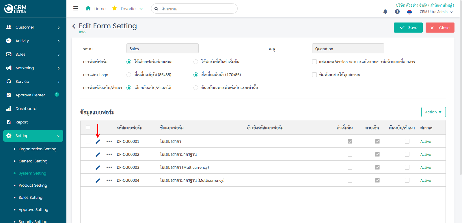Click in the menu search field
The height and width of the screenshot is (223, 462).
(x=196, y=9)
